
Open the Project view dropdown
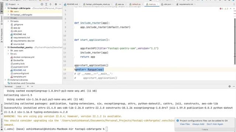(12, 4)
